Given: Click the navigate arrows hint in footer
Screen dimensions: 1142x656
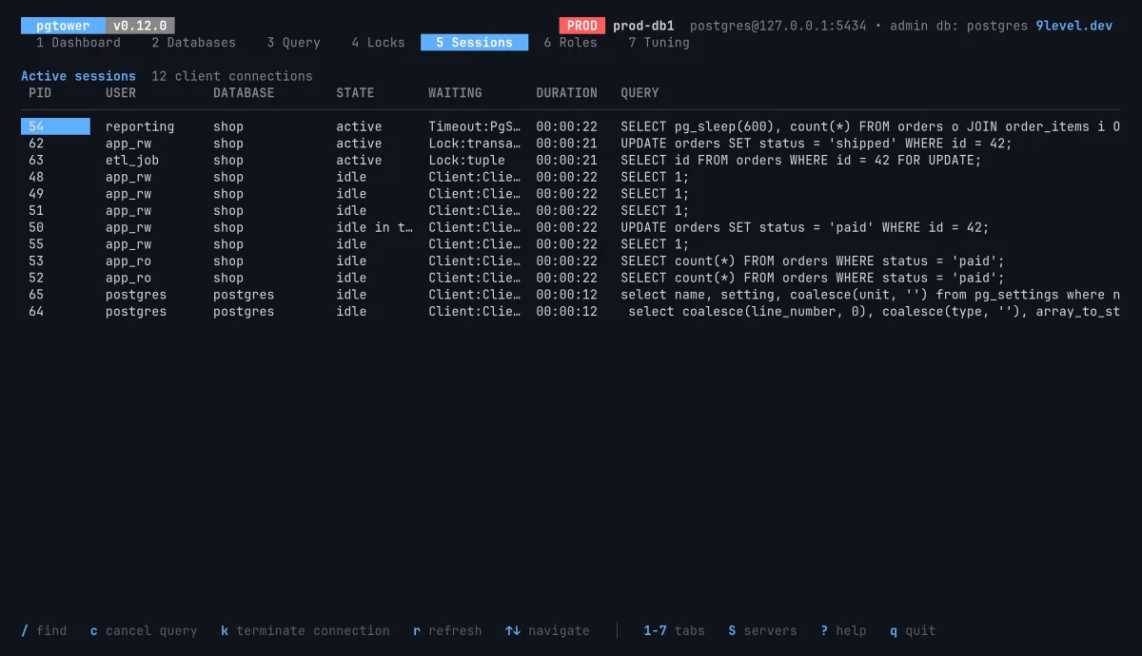Looking at the screenshot, I should (547, 630).
